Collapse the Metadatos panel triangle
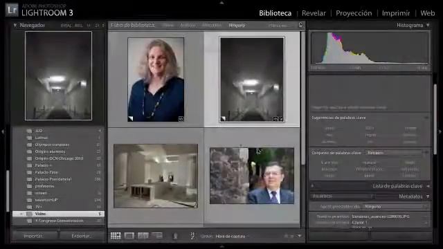This screenshot has height=249, width=443. pos(428,196)
